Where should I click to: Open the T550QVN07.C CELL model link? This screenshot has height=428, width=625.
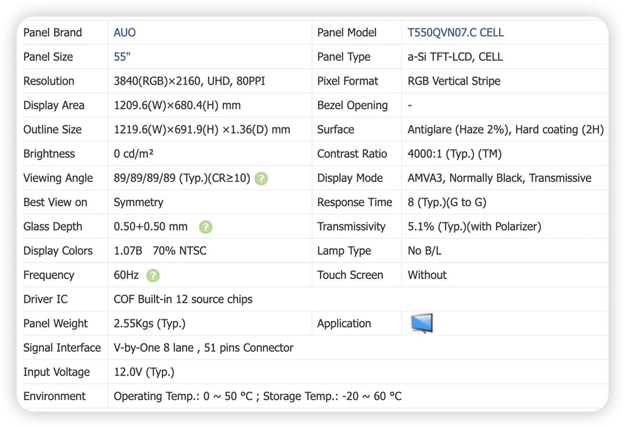pos(456,33)
